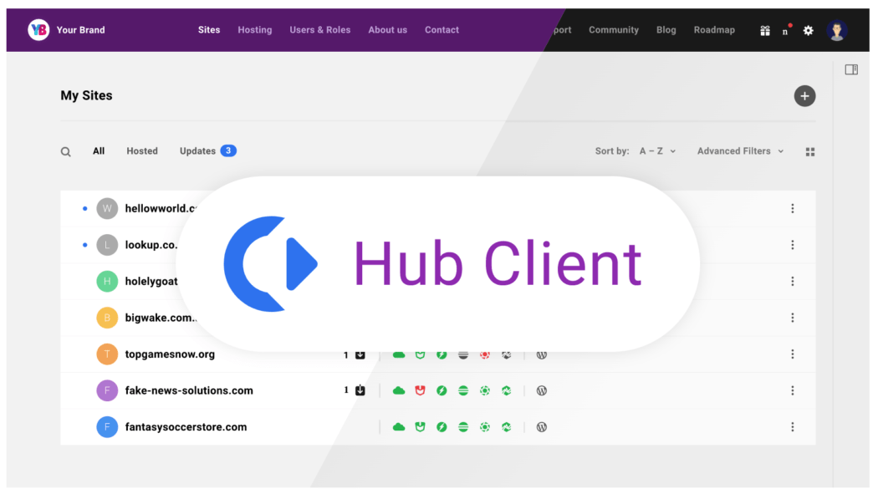Click the plus button to add a site

(x=804, y=96)
